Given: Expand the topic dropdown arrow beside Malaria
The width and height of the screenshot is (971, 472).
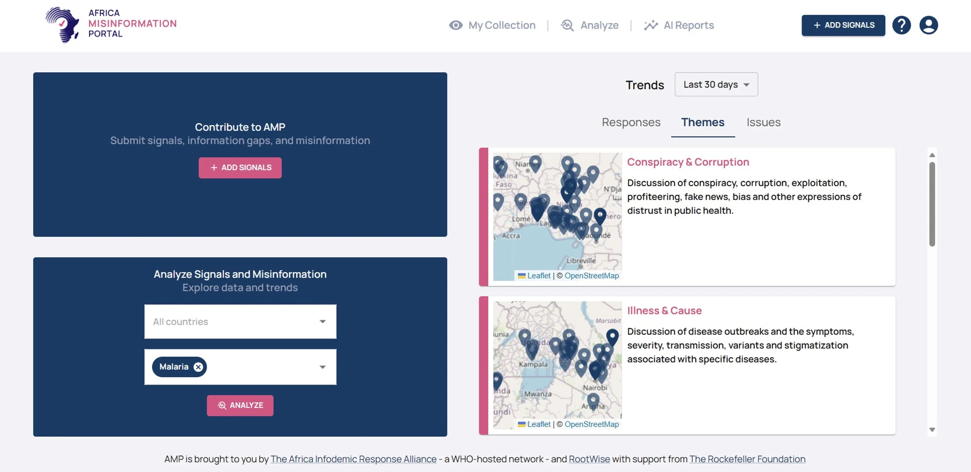Looking at the screenshot, I should pos(322,367).
